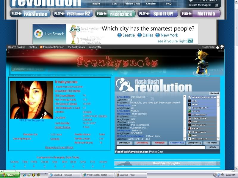Open the IIR nav item
The height and width of the screenshot is (178, 238).
pyautogui.click(x=115, y=4)
